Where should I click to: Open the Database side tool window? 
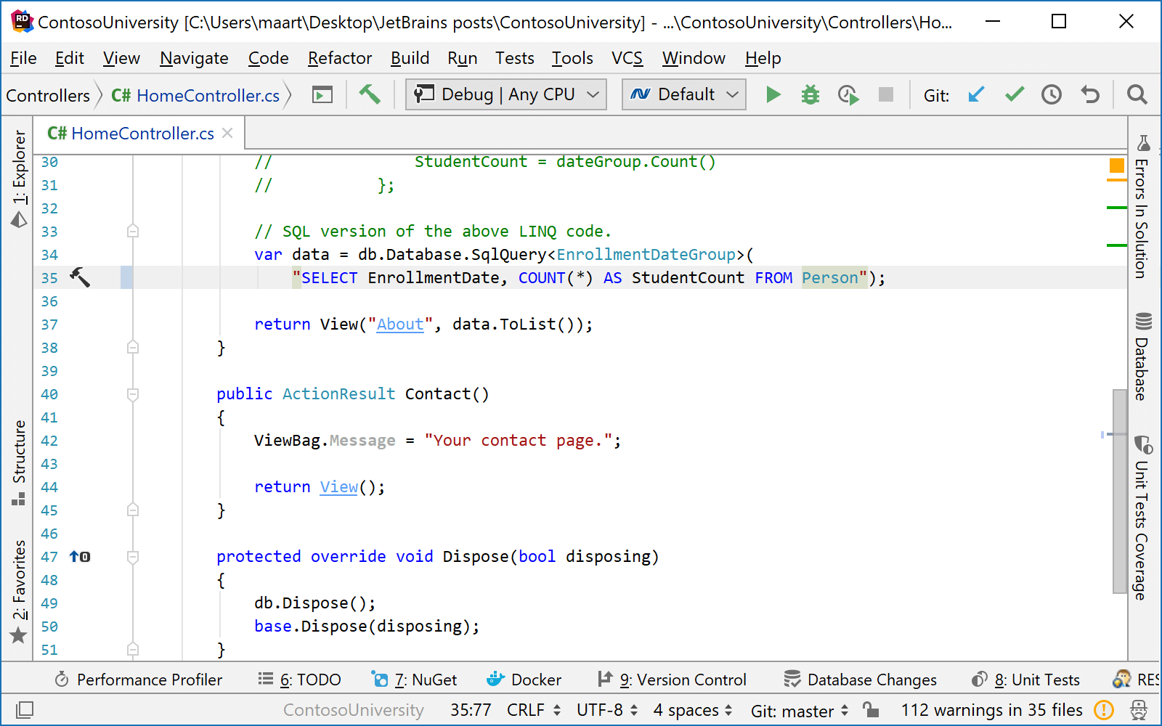pos(1142,356)
